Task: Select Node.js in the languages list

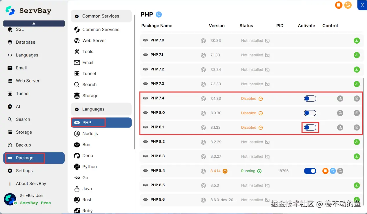Action: [x=101, y=134]
